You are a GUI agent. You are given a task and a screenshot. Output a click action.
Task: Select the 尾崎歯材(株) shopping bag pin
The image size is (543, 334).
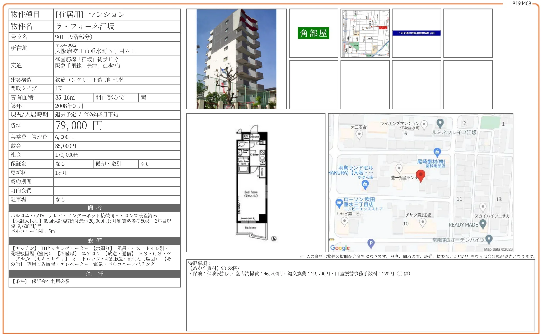tap(437, 152)
